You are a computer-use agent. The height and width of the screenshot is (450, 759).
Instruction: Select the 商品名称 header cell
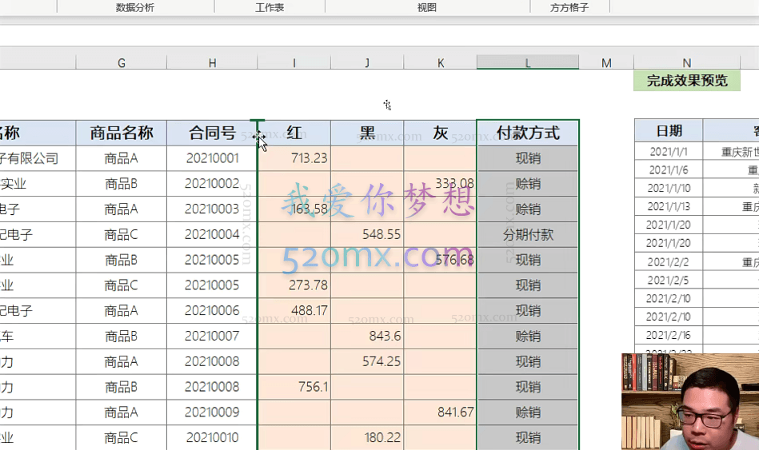click(x=122, y=133)
